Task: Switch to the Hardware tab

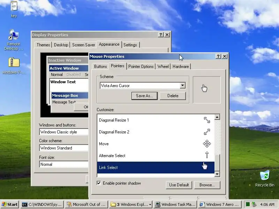Action: click(181, 67)
